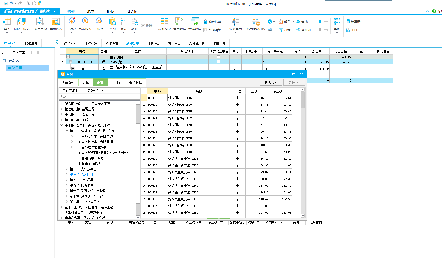Expand 第六册 自动化控制仪表安装工程
The image size is (442, 258).
pyautogui.click(x=62, y=104)
